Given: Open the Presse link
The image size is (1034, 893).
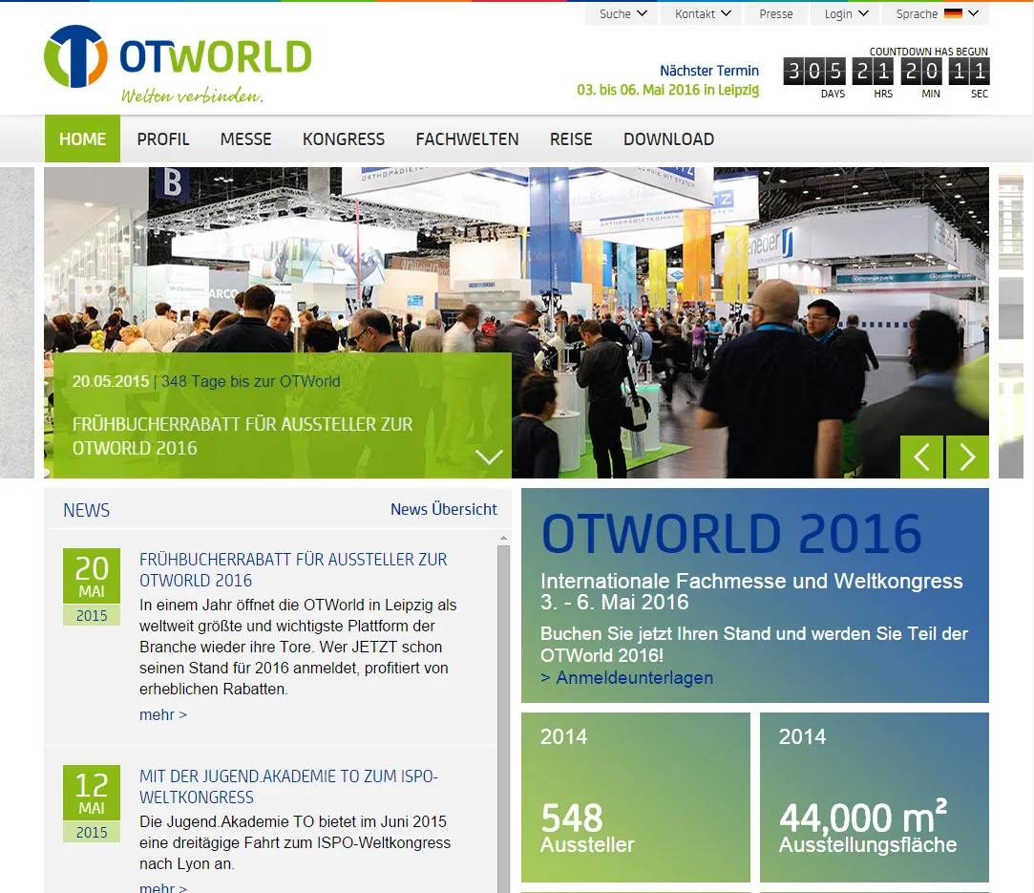Looking at the screenshot, I should tap(775, 13).
